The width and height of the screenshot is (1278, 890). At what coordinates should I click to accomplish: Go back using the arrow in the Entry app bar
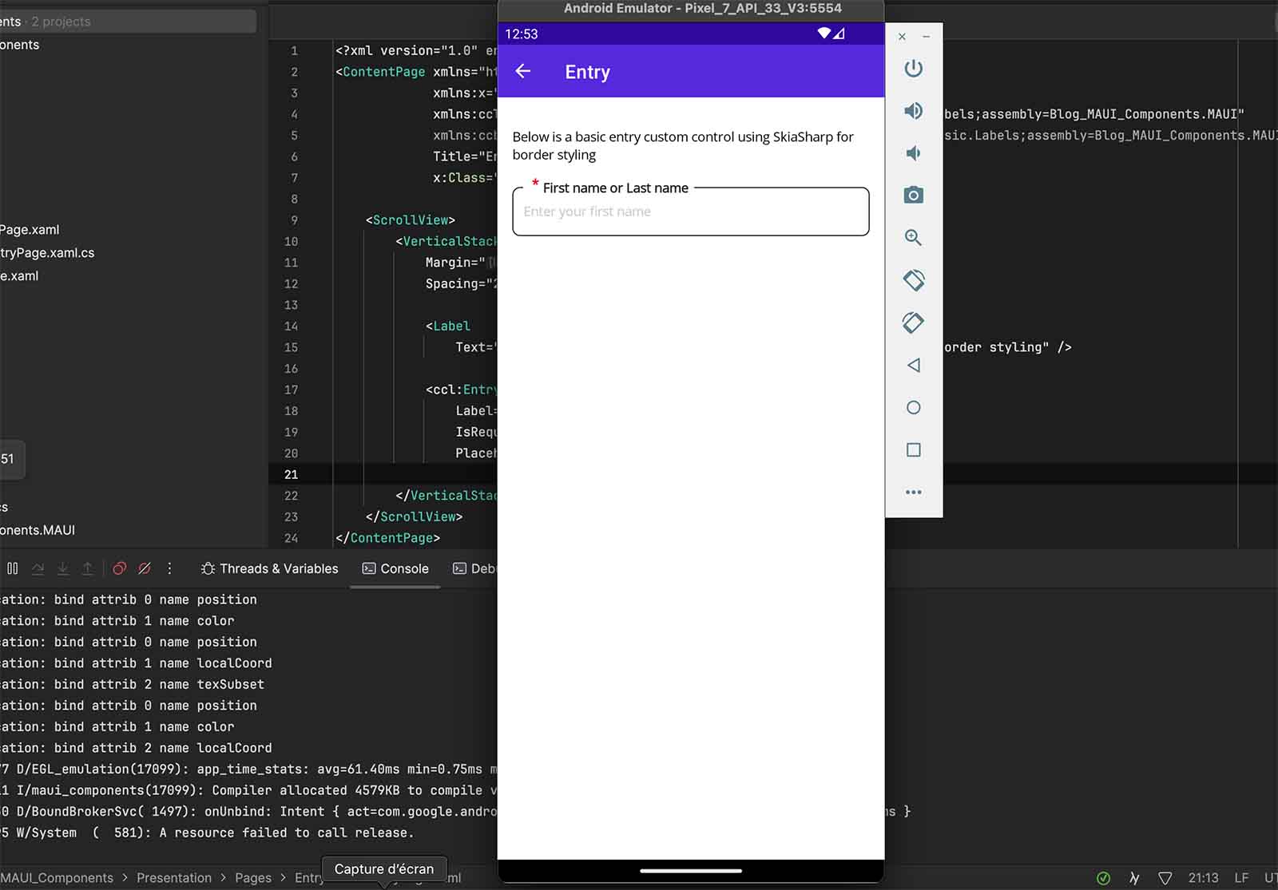pos(523,71)
